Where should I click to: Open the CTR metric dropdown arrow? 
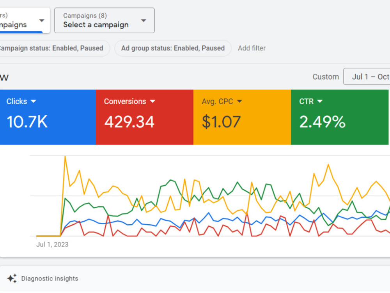tap(320, 101)
